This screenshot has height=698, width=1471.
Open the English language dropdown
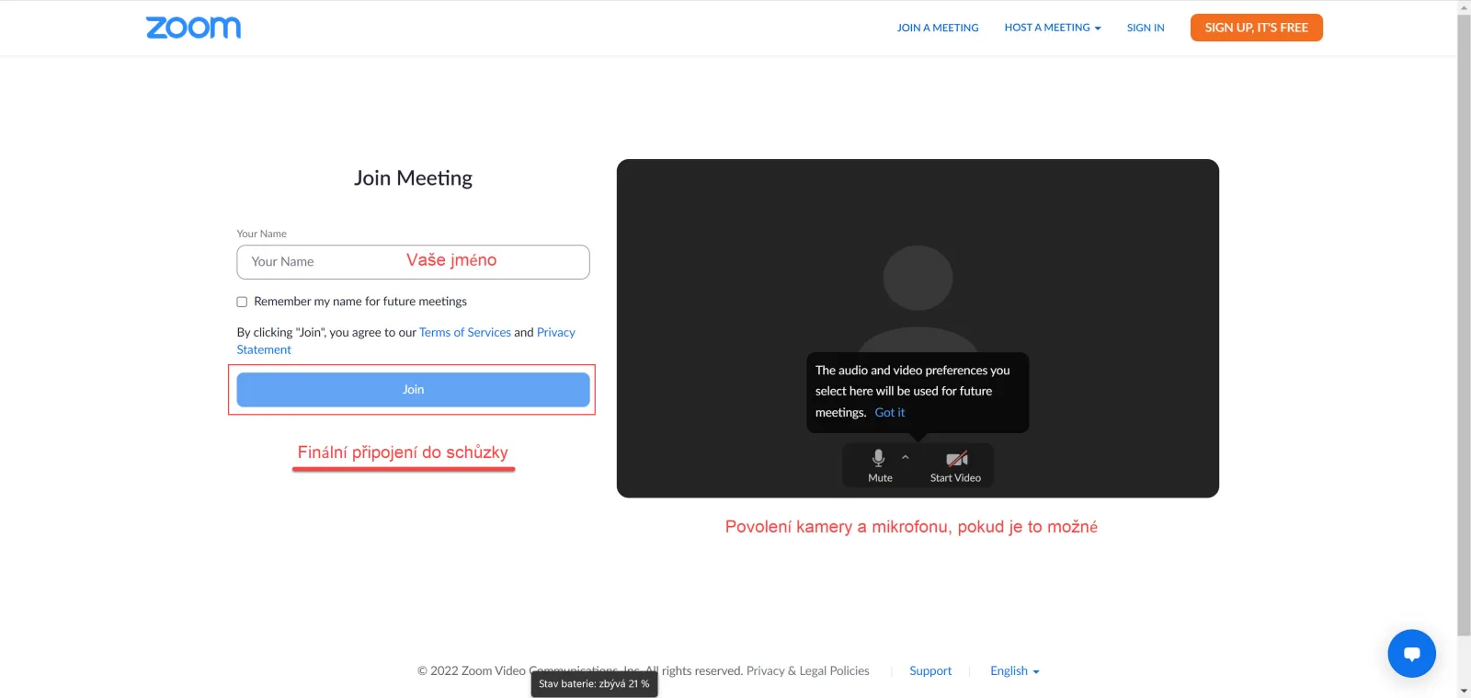coord(1015,671)
